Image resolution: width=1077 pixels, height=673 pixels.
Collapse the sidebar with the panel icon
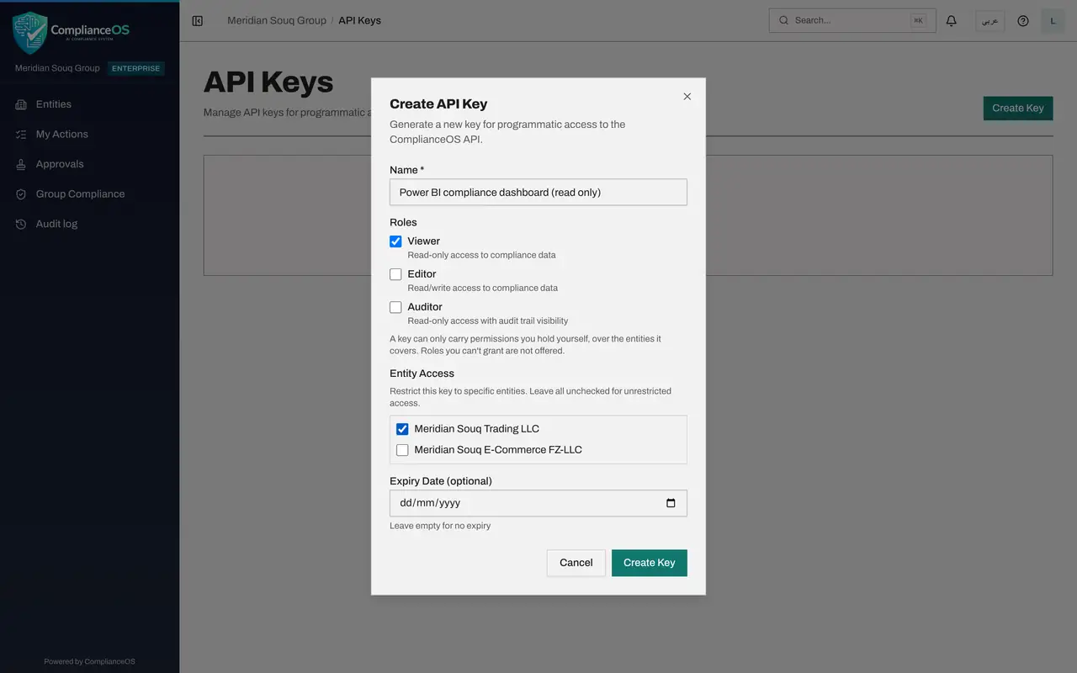(x=198, y=21)
